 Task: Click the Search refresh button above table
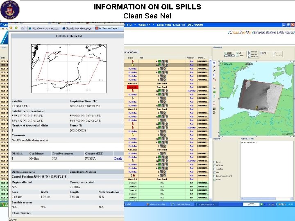click(x=131, y=52)
